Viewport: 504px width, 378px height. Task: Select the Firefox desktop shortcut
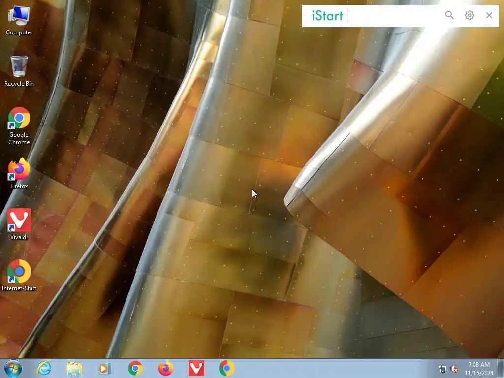click(19, 173)
